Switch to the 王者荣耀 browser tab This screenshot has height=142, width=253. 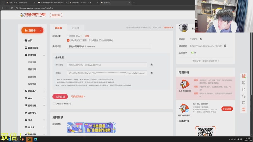52,3
